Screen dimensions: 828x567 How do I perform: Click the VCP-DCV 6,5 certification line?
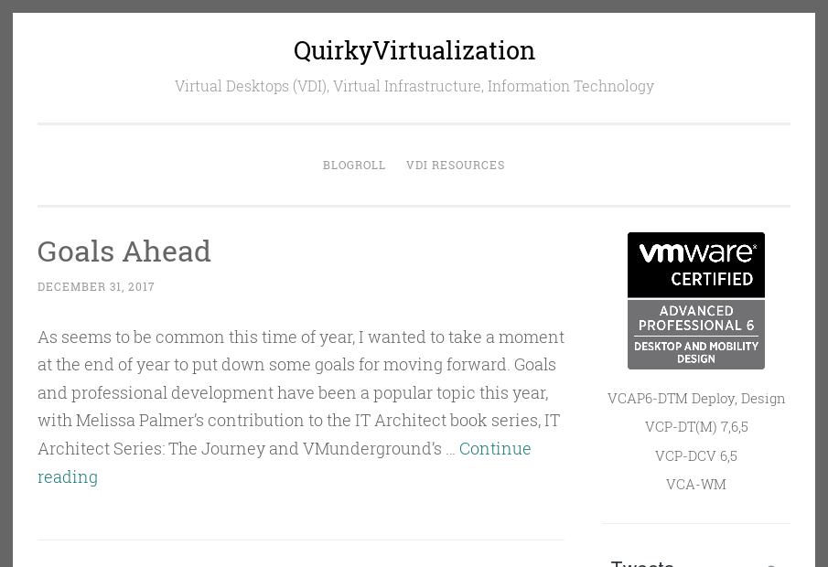pos(695,455)
